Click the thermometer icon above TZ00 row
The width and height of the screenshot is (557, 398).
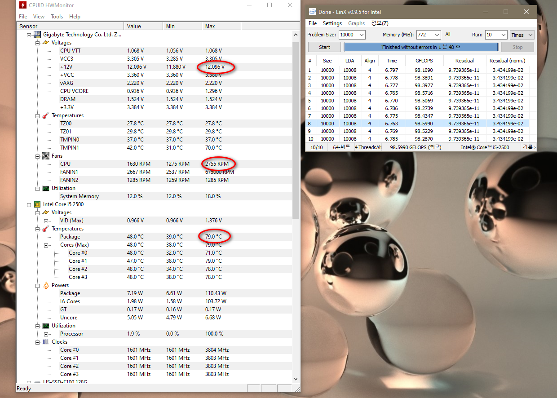click(45, 115)
